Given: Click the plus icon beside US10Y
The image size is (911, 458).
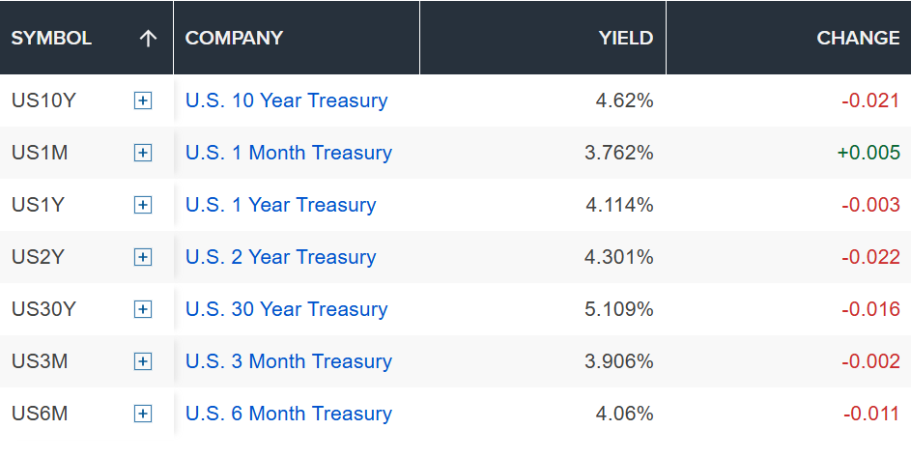Looking at the screenshot, I should (x=143, y=100).
